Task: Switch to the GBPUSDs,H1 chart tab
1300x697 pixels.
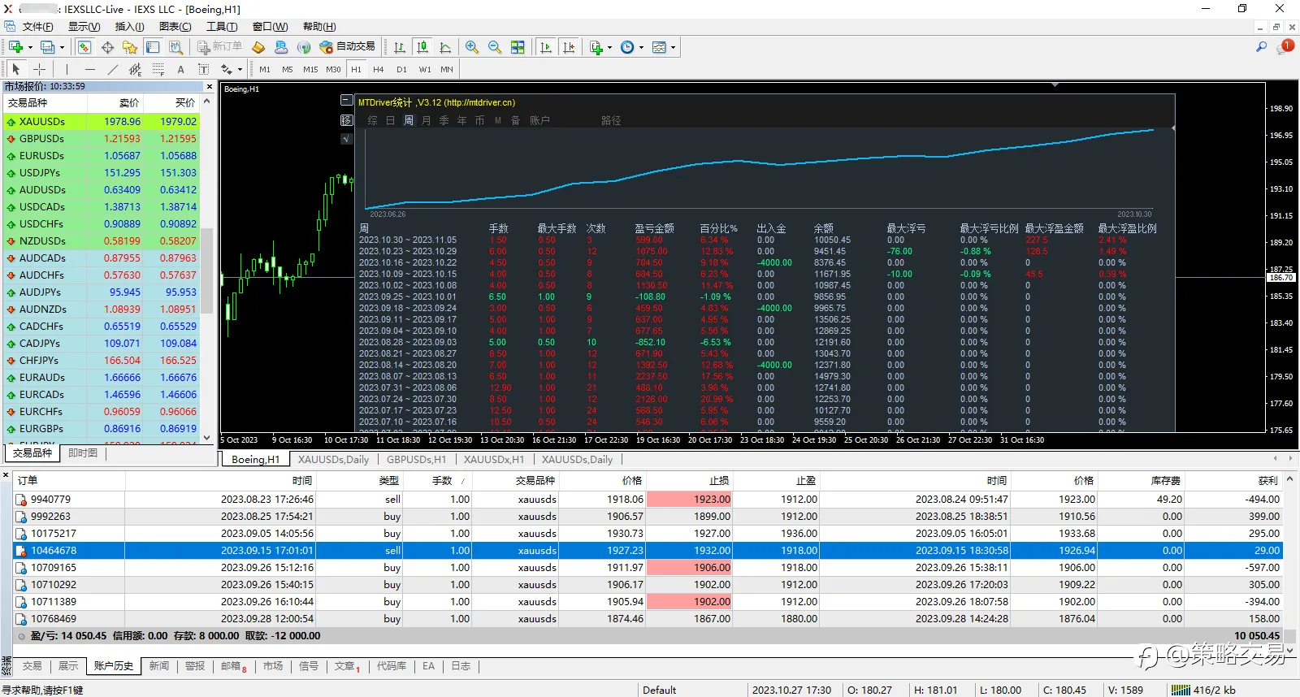Action: [416, 459]
